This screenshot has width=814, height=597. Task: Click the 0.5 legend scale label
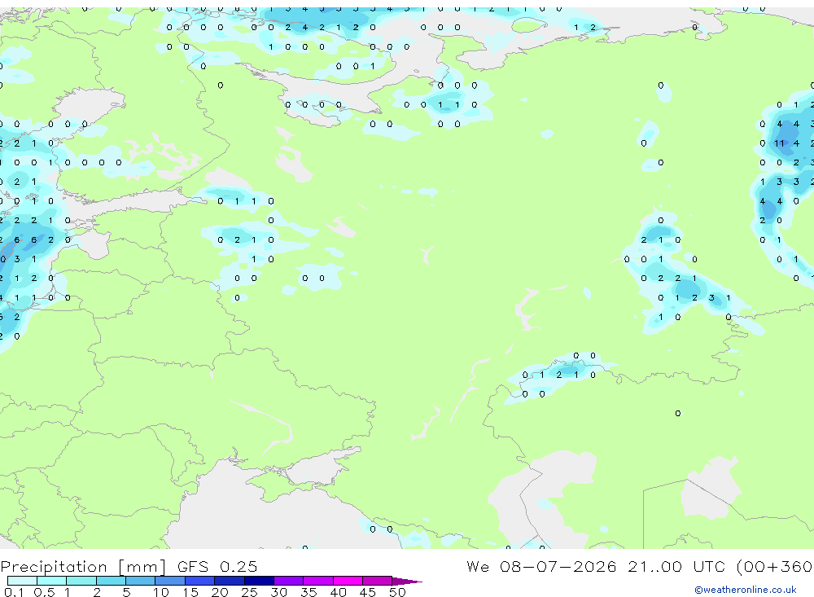pos(44,592)
